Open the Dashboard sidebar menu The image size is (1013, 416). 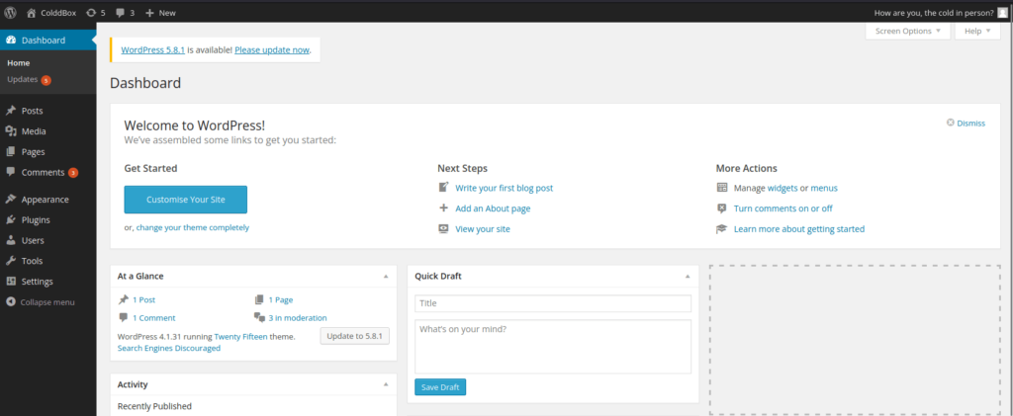pos(47,40)
